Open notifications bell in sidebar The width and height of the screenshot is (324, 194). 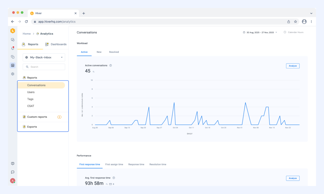[13, 48]
